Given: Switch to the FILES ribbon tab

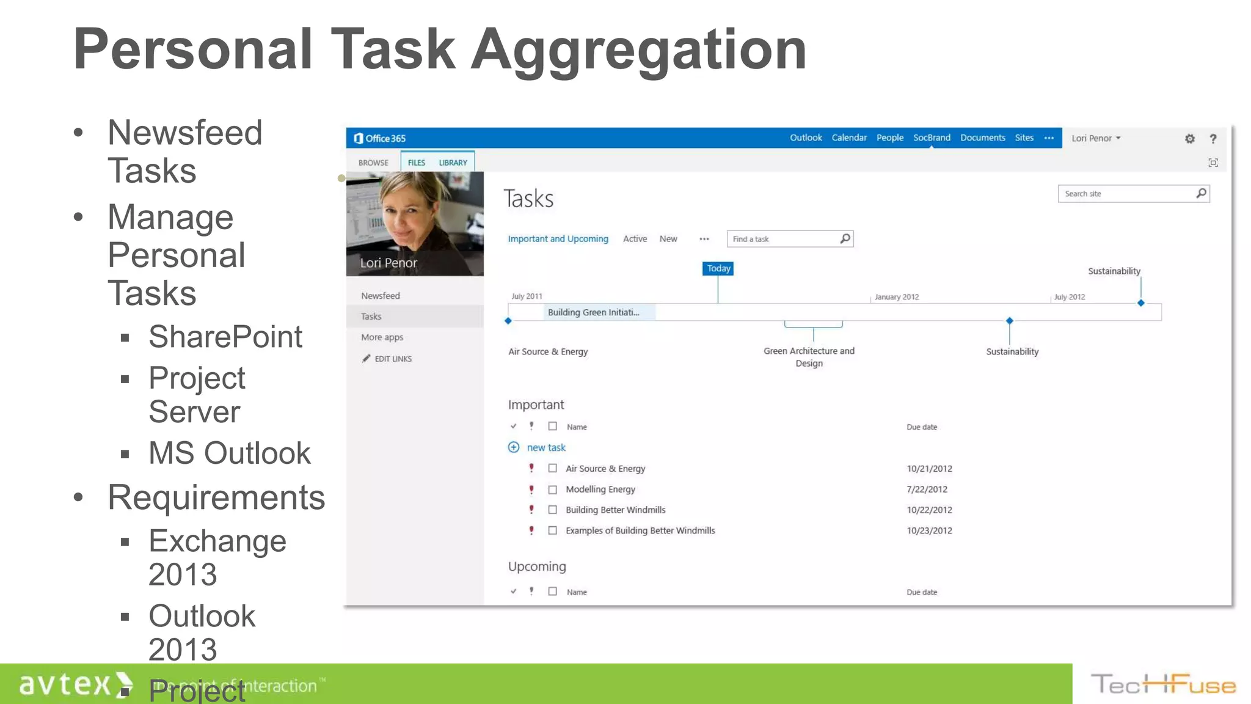Looking at the screenshot, I should coord(417,163).
